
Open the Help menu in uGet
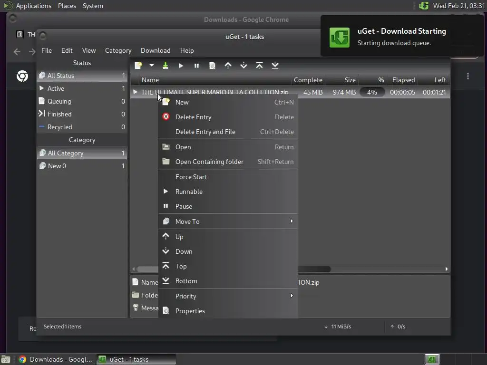click(187, 50)
